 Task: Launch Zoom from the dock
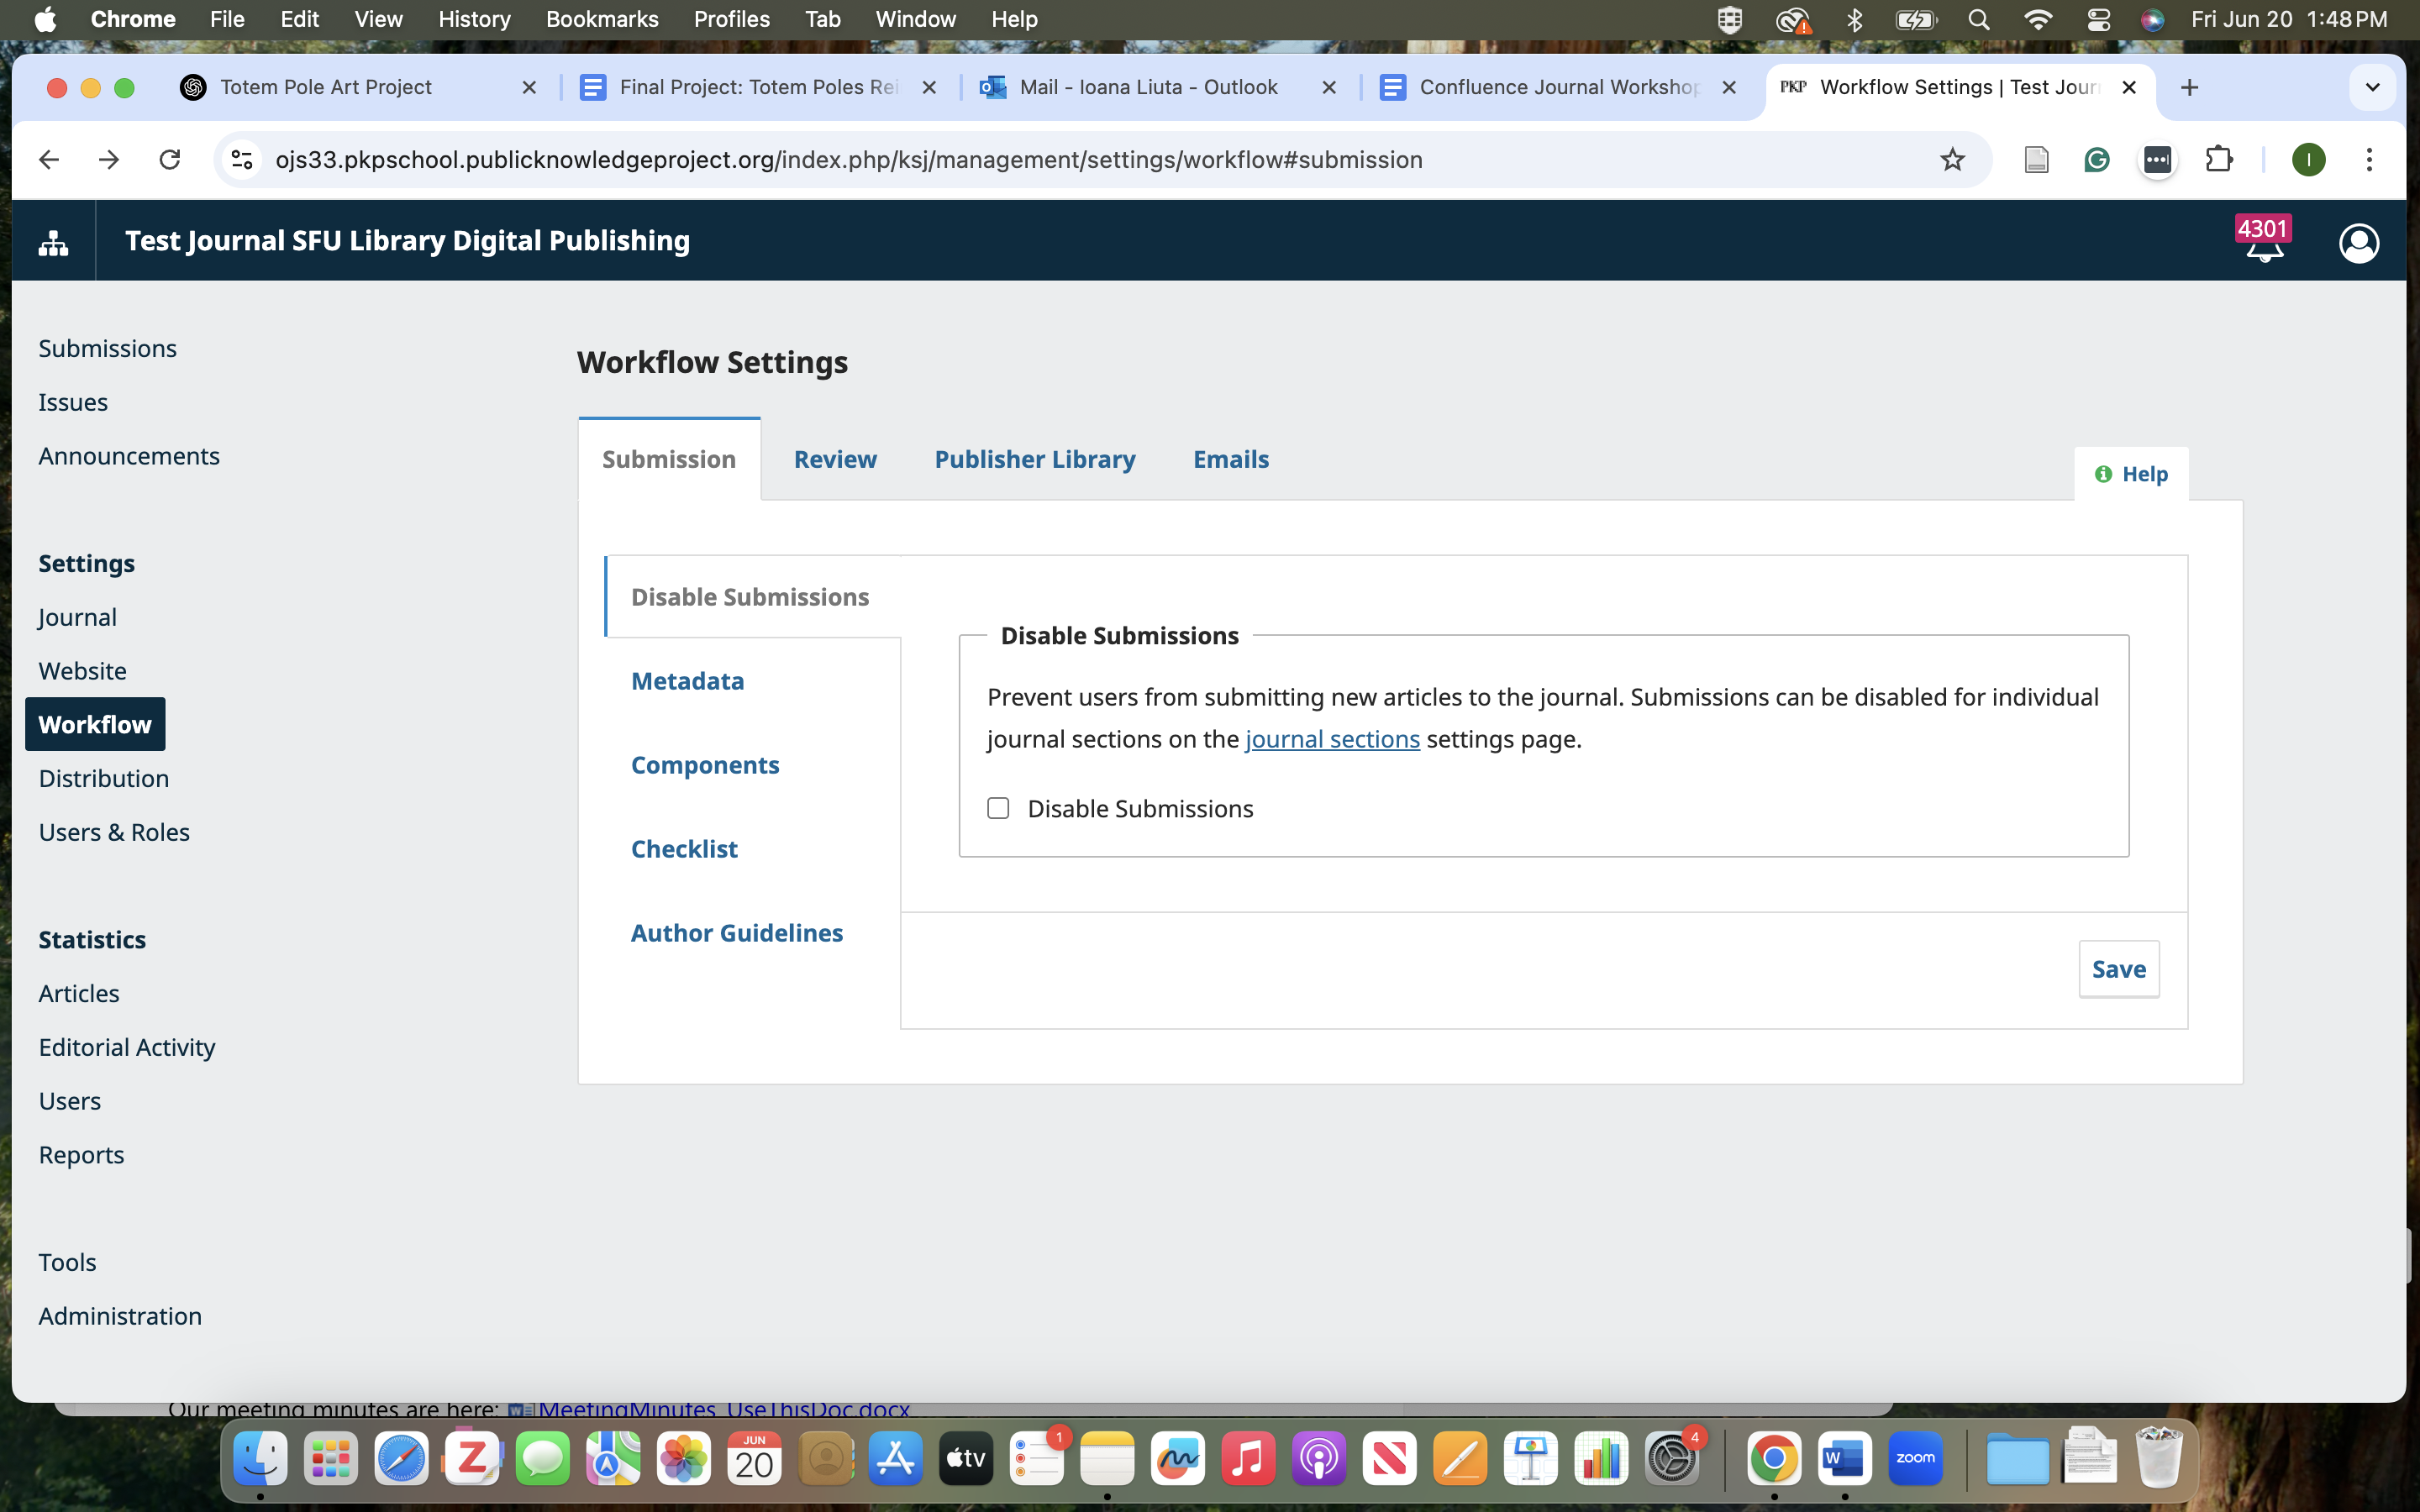pos(1915,1459)
